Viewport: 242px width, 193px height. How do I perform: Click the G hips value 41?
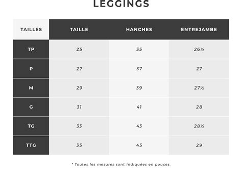pyautogui.click(x=139, y=107)
